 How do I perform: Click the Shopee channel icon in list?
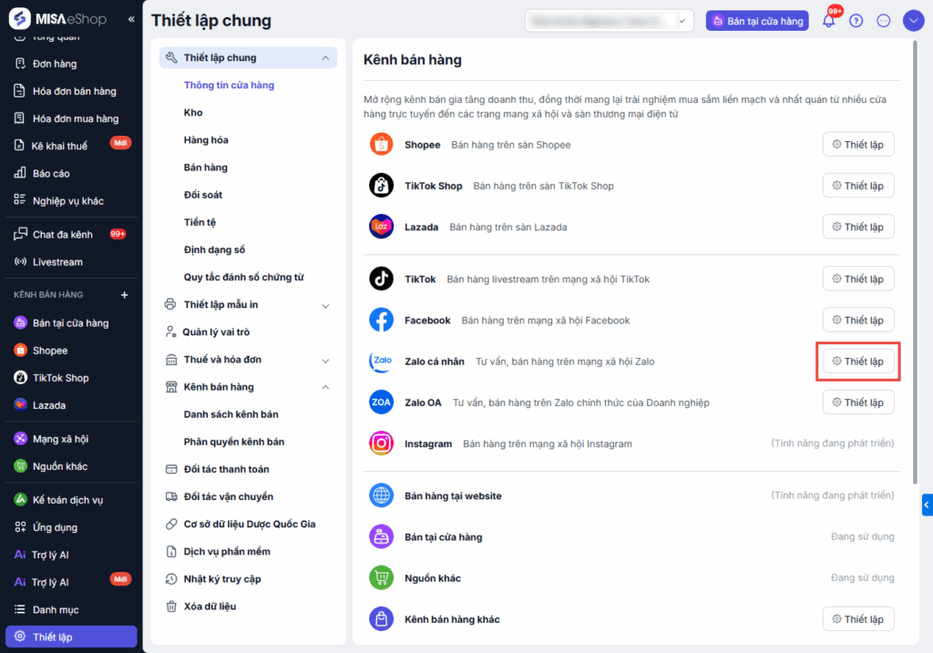tap(381, 145)
